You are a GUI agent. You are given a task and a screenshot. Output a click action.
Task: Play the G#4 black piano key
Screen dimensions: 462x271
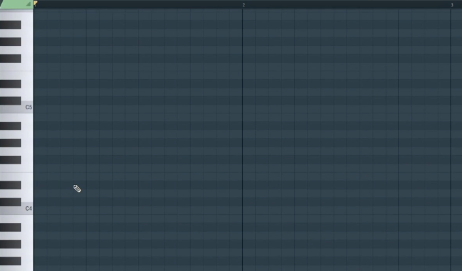(10, 143)
